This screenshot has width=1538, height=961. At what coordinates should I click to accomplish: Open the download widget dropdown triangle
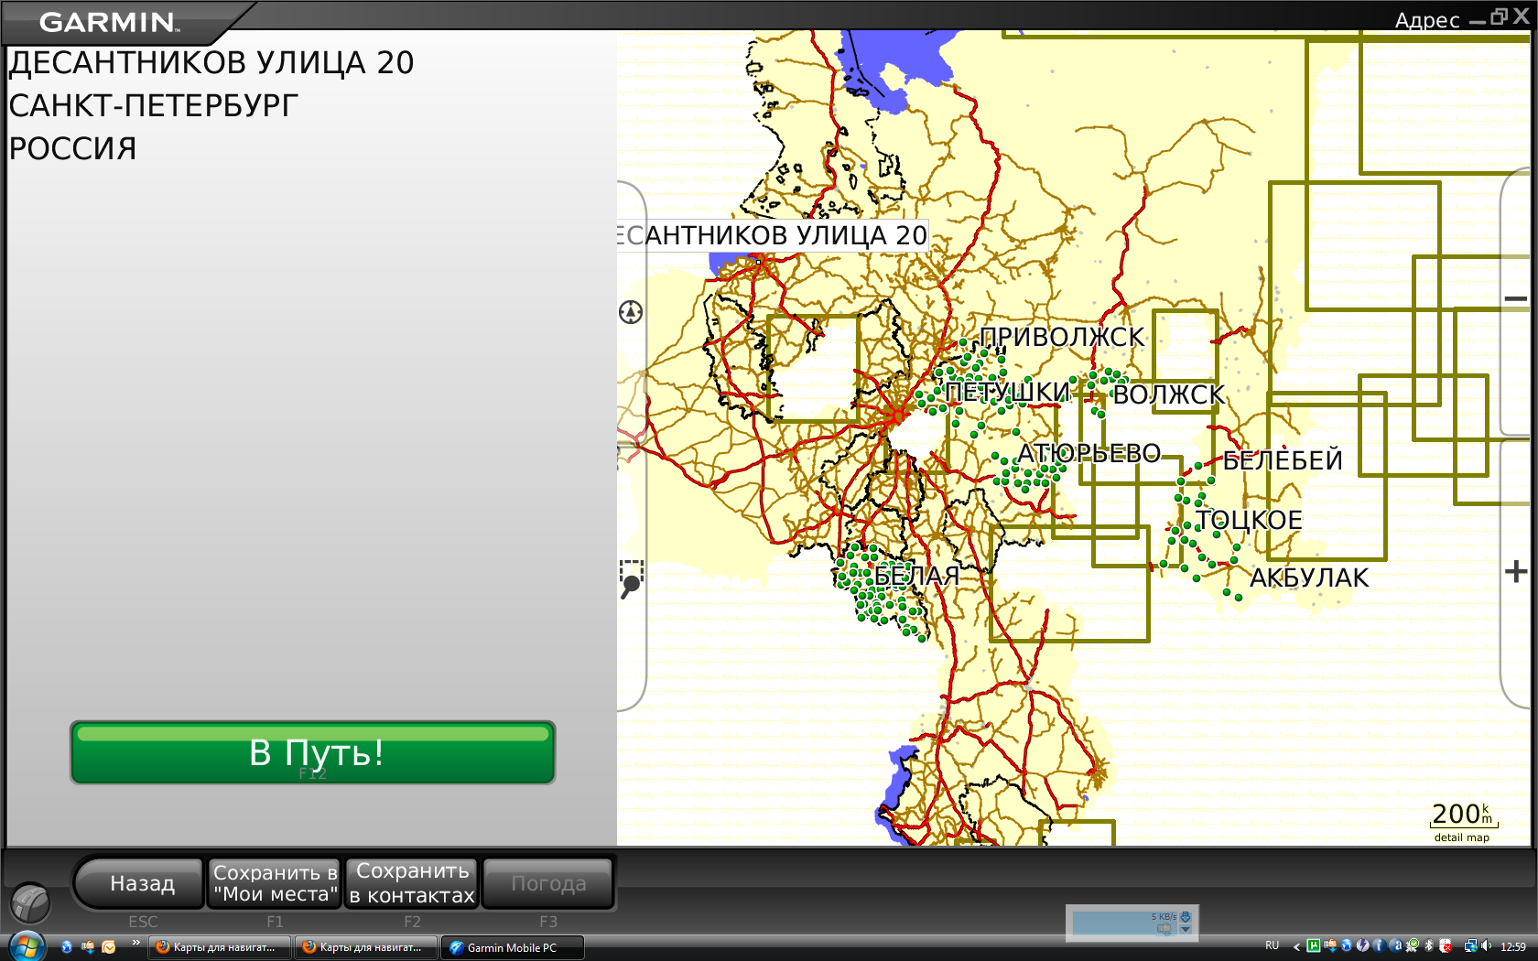point(1186,930)
